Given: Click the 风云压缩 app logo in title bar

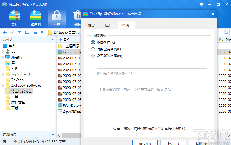Looking at the screenshot, I should (x=4, y=4).
